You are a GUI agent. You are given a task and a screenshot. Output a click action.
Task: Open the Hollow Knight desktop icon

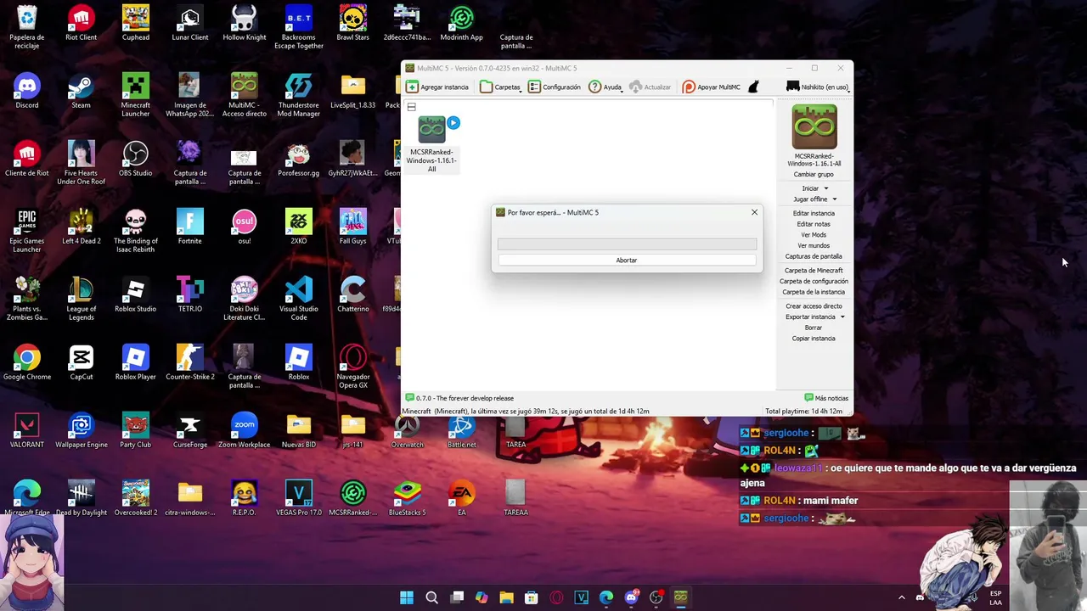coord(245,24)
